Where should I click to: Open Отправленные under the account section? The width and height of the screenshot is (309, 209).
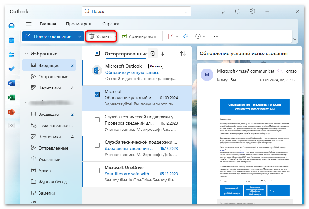[49, 148]
